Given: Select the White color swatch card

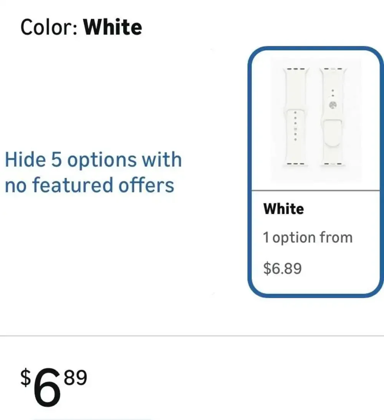Looking at the screenshot, I should click(316, 172).
